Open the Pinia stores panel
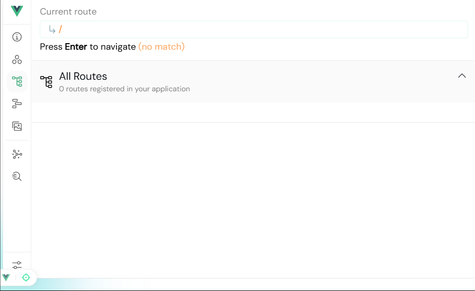The height and width of the screenshot is (291, 475). tap(17, 103)
